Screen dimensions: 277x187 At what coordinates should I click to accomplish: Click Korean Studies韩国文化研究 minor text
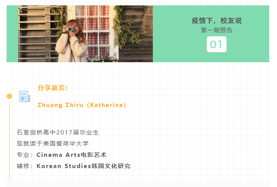point(83,166)
